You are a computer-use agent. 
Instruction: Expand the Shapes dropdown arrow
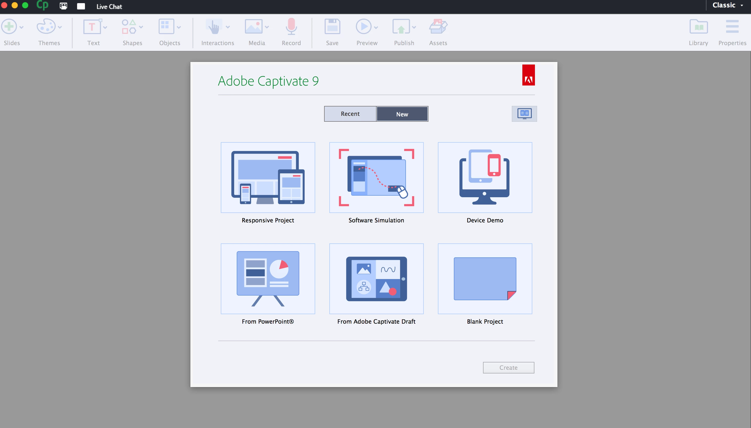[141, 27]
